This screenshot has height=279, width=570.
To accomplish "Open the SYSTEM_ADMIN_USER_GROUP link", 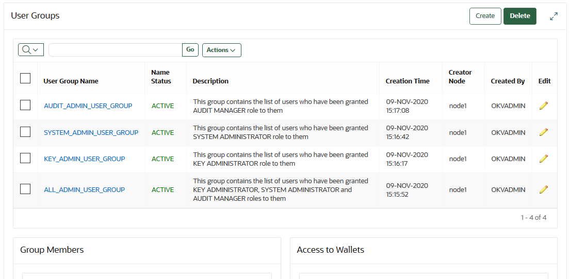I will 91,132.
